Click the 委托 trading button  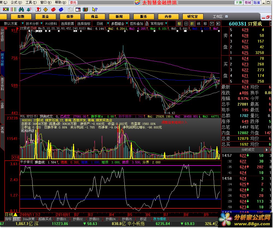pyautogui.click(x=73, y=2)
